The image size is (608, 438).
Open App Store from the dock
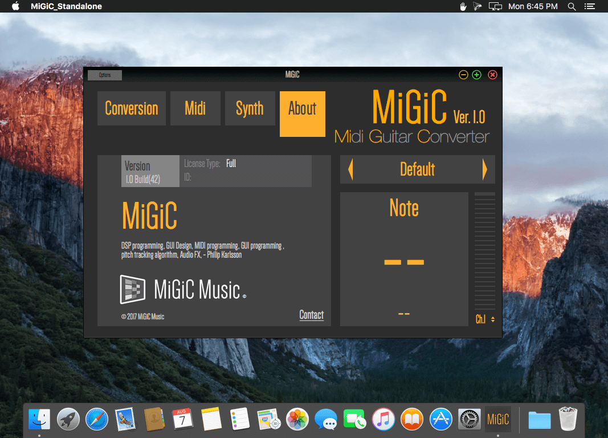(x=440, y=419)
